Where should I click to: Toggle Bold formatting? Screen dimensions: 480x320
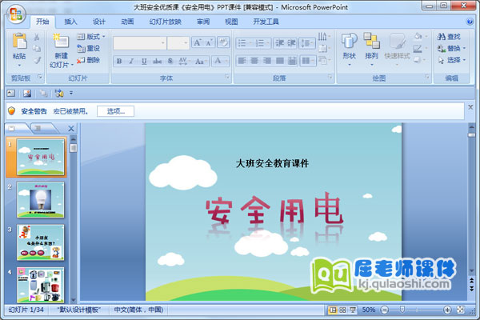tap(119, 62)
